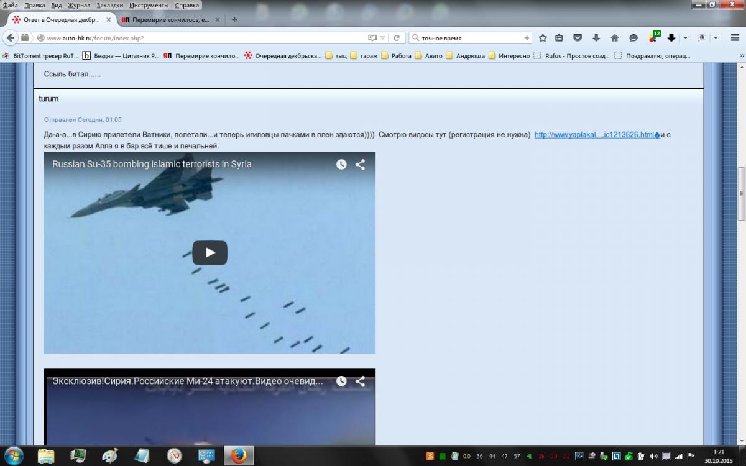Open the yaplakal link in the post
The height and width of the screenshot is (466, 746).
[x=596, y=135]
